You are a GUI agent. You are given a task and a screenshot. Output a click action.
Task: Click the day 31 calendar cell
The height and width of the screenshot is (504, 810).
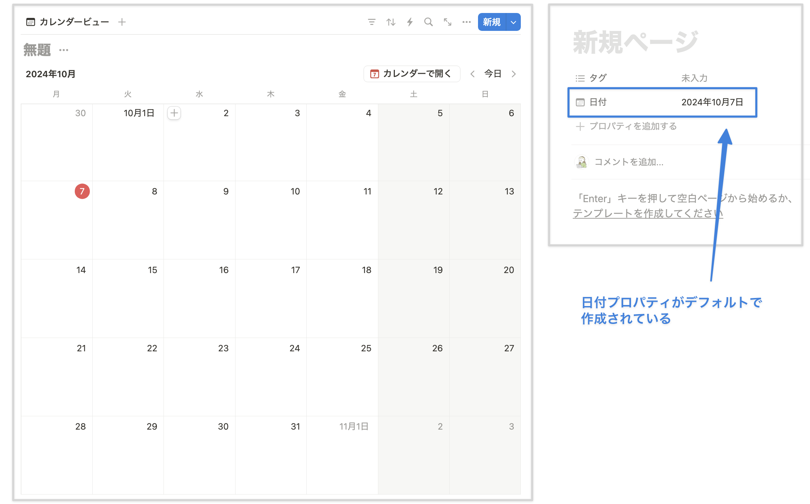(x=271, y=455)
